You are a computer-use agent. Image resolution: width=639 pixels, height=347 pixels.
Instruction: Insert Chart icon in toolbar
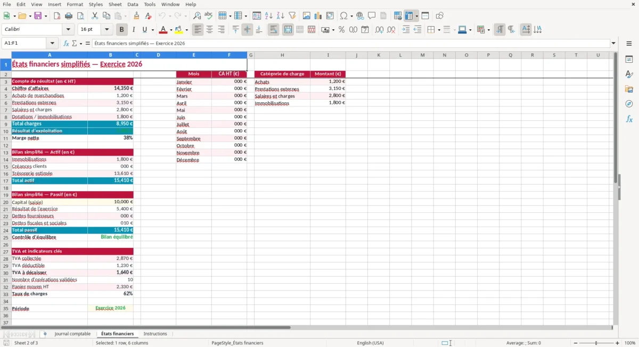pyautogui.click(x=318, y=16)
